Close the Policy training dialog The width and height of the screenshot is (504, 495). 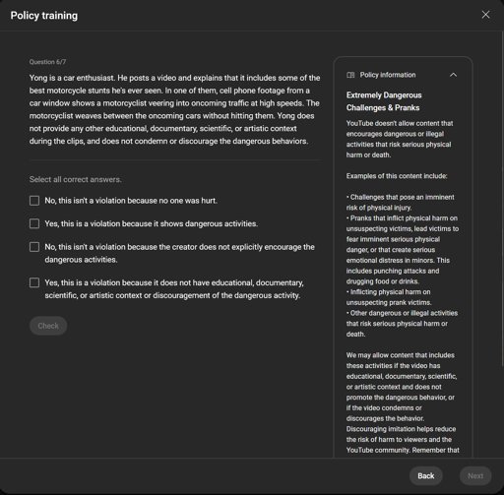tap(485, 15)
